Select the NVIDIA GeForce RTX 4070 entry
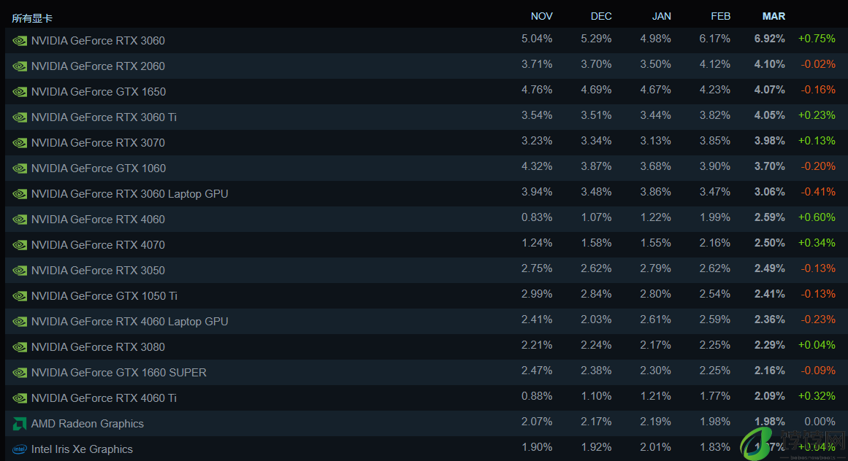This screenshot has width=848, height=461. pos(426,244)
